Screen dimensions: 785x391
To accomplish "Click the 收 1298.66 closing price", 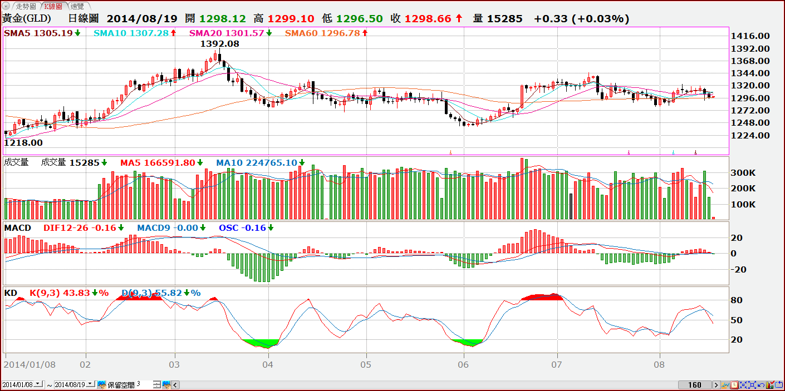I will (x=421, y=19).
